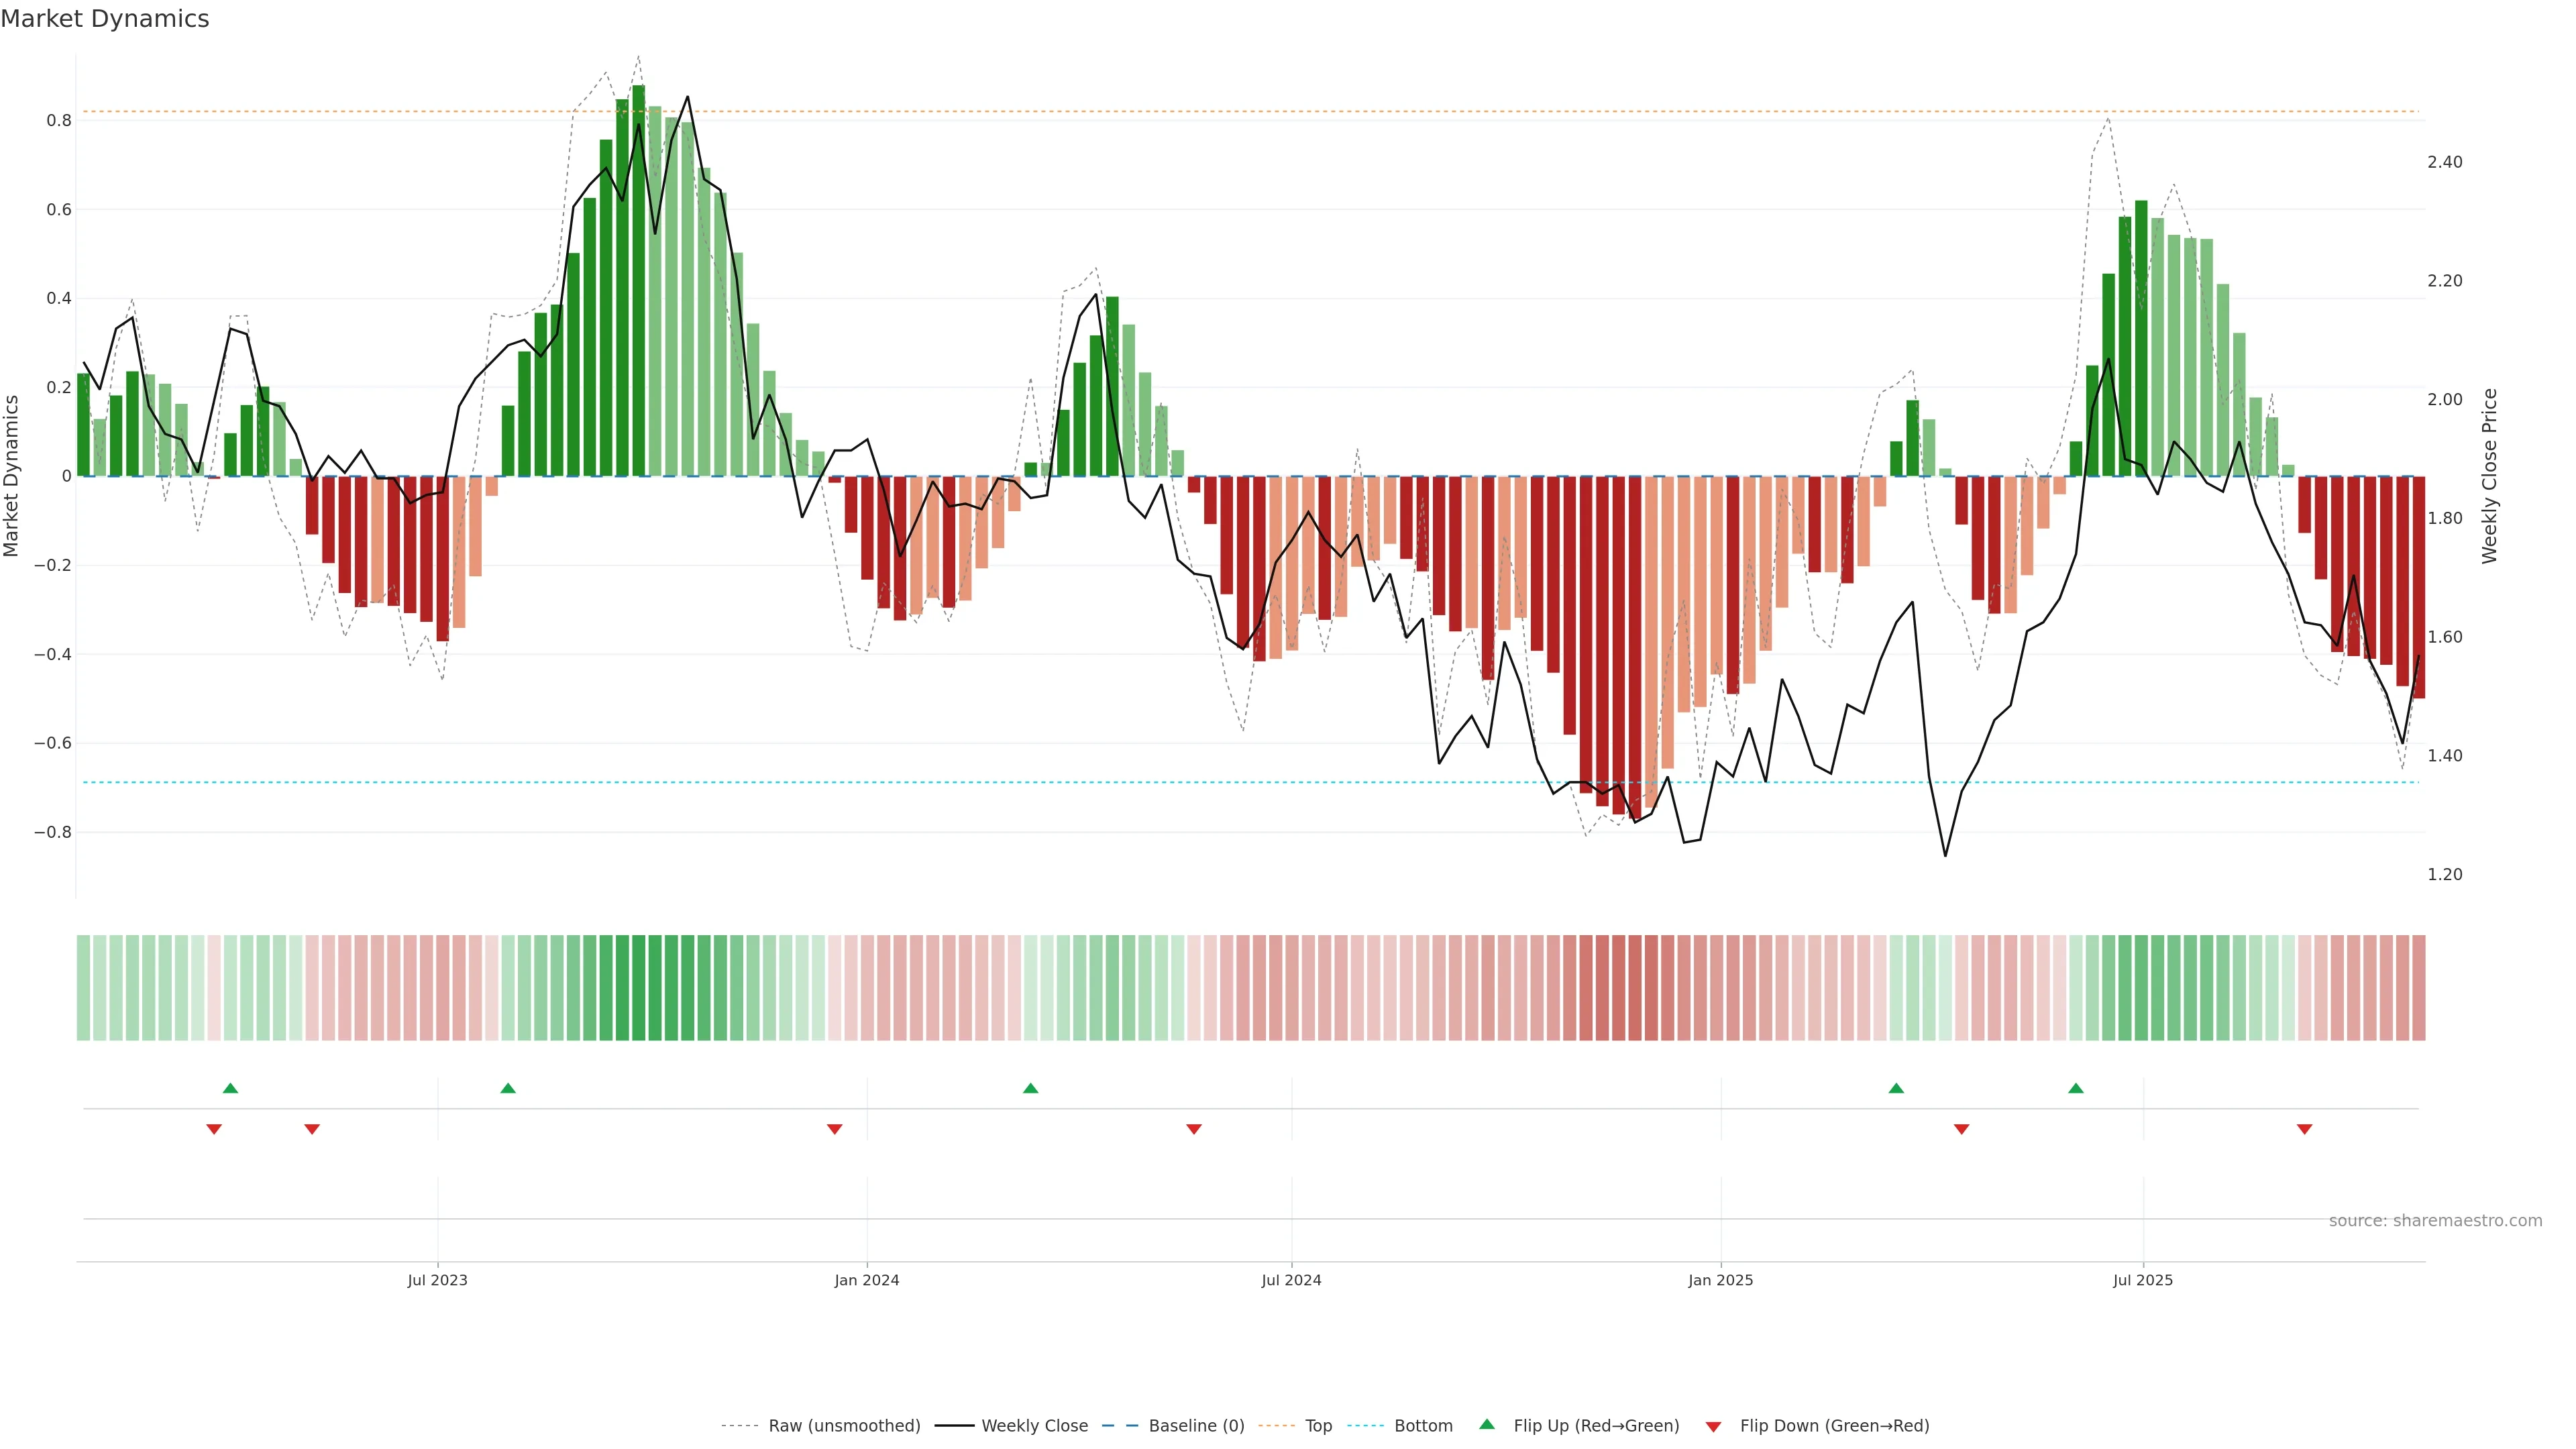Image resolution: width=2576 pixels, height=1449 pixels.
Task: Click red flip-down marker just before Jan 2024
Action: [835, 1129]
